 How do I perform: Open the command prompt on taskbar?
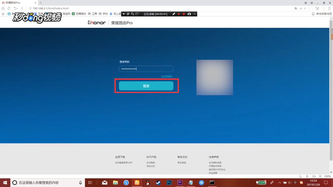212,183
